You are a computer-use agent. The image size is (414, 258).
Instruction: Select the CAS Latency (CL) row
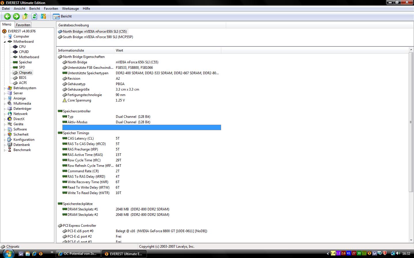tap(142, 138)
